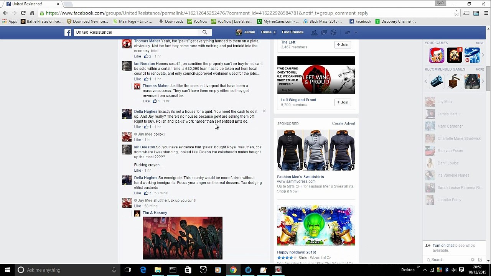Go back with the browser Back arrow
The width and height of the screenshot is (491, 276).
point(5,13)
